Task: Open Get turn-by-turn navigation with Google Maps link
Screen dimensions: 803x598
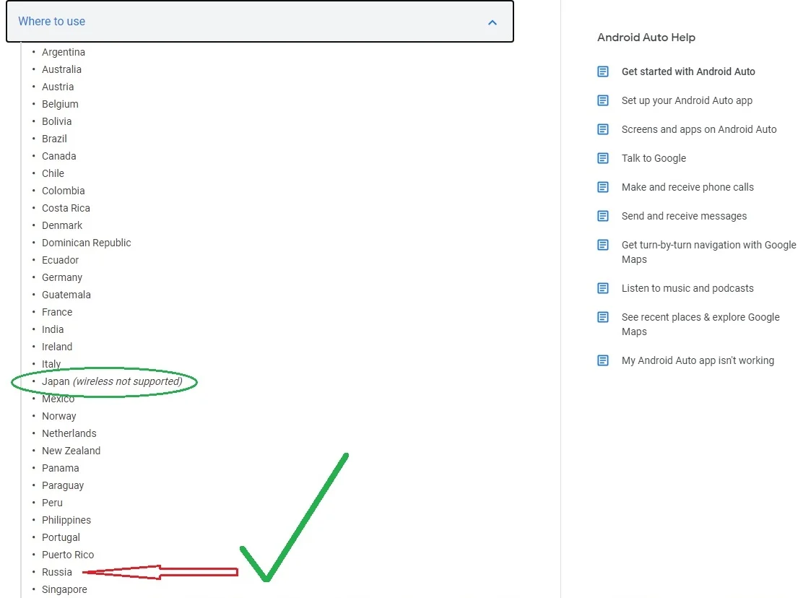Action: coord(709,252)
